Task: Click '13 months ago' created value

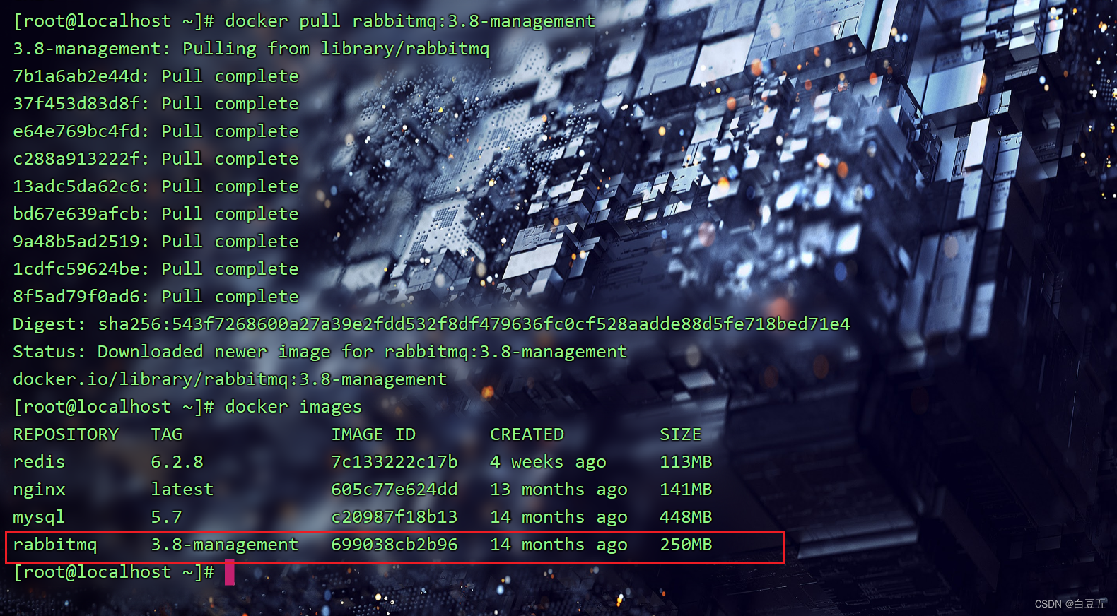Action: point(558,490)
